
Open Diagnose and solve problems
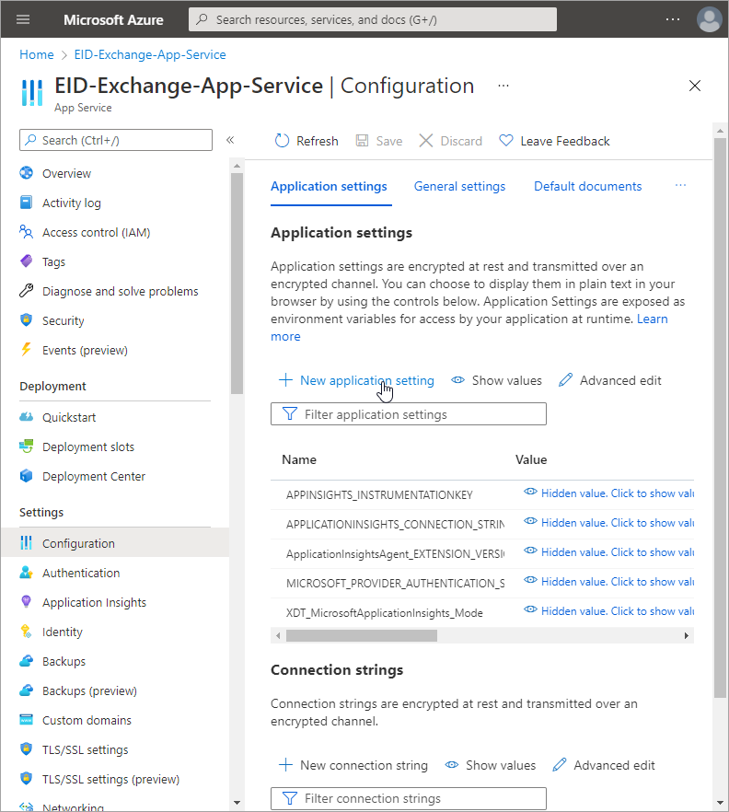click(120, 291)
